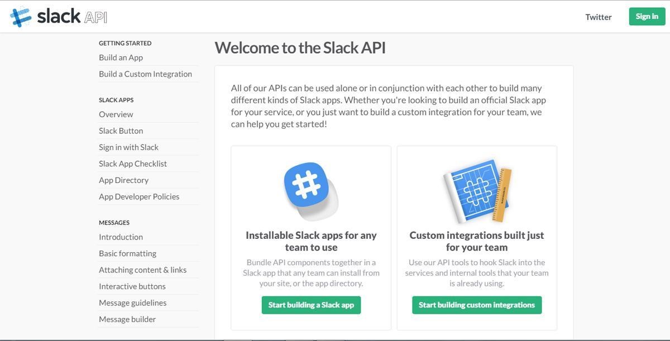The width and height of the screenshot is (670, 341).
Task: Click the GETTING STARTED section label
Action: pyautogui.click(x=125, y=43)
